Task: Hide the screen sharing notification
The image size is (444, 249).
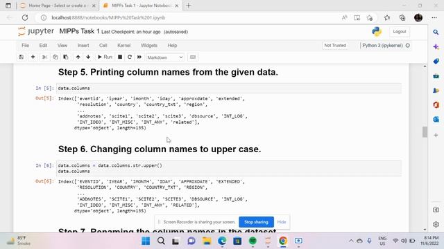Action: 282,222
